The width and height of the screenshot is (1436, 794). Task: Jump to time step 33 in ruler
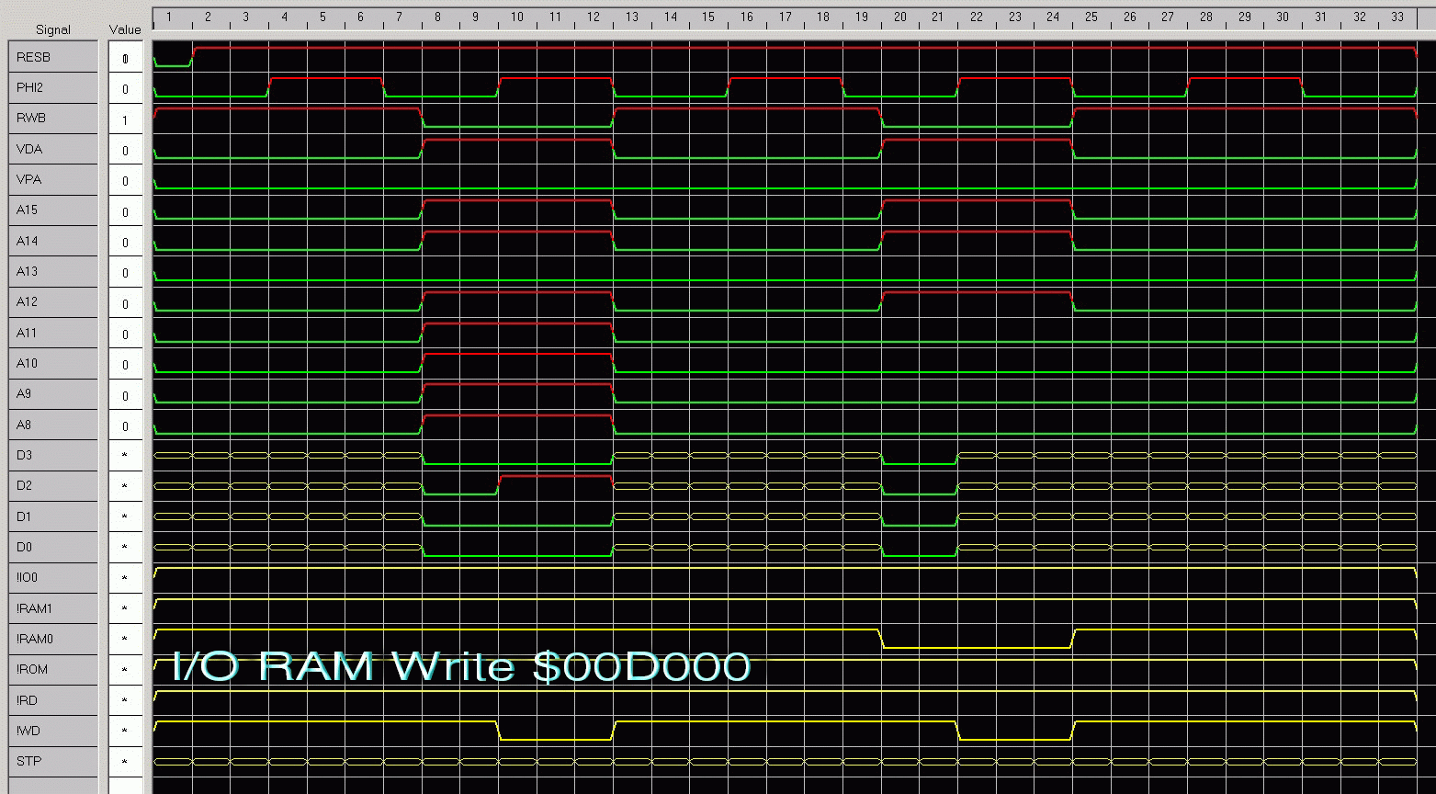[1397, 17]
